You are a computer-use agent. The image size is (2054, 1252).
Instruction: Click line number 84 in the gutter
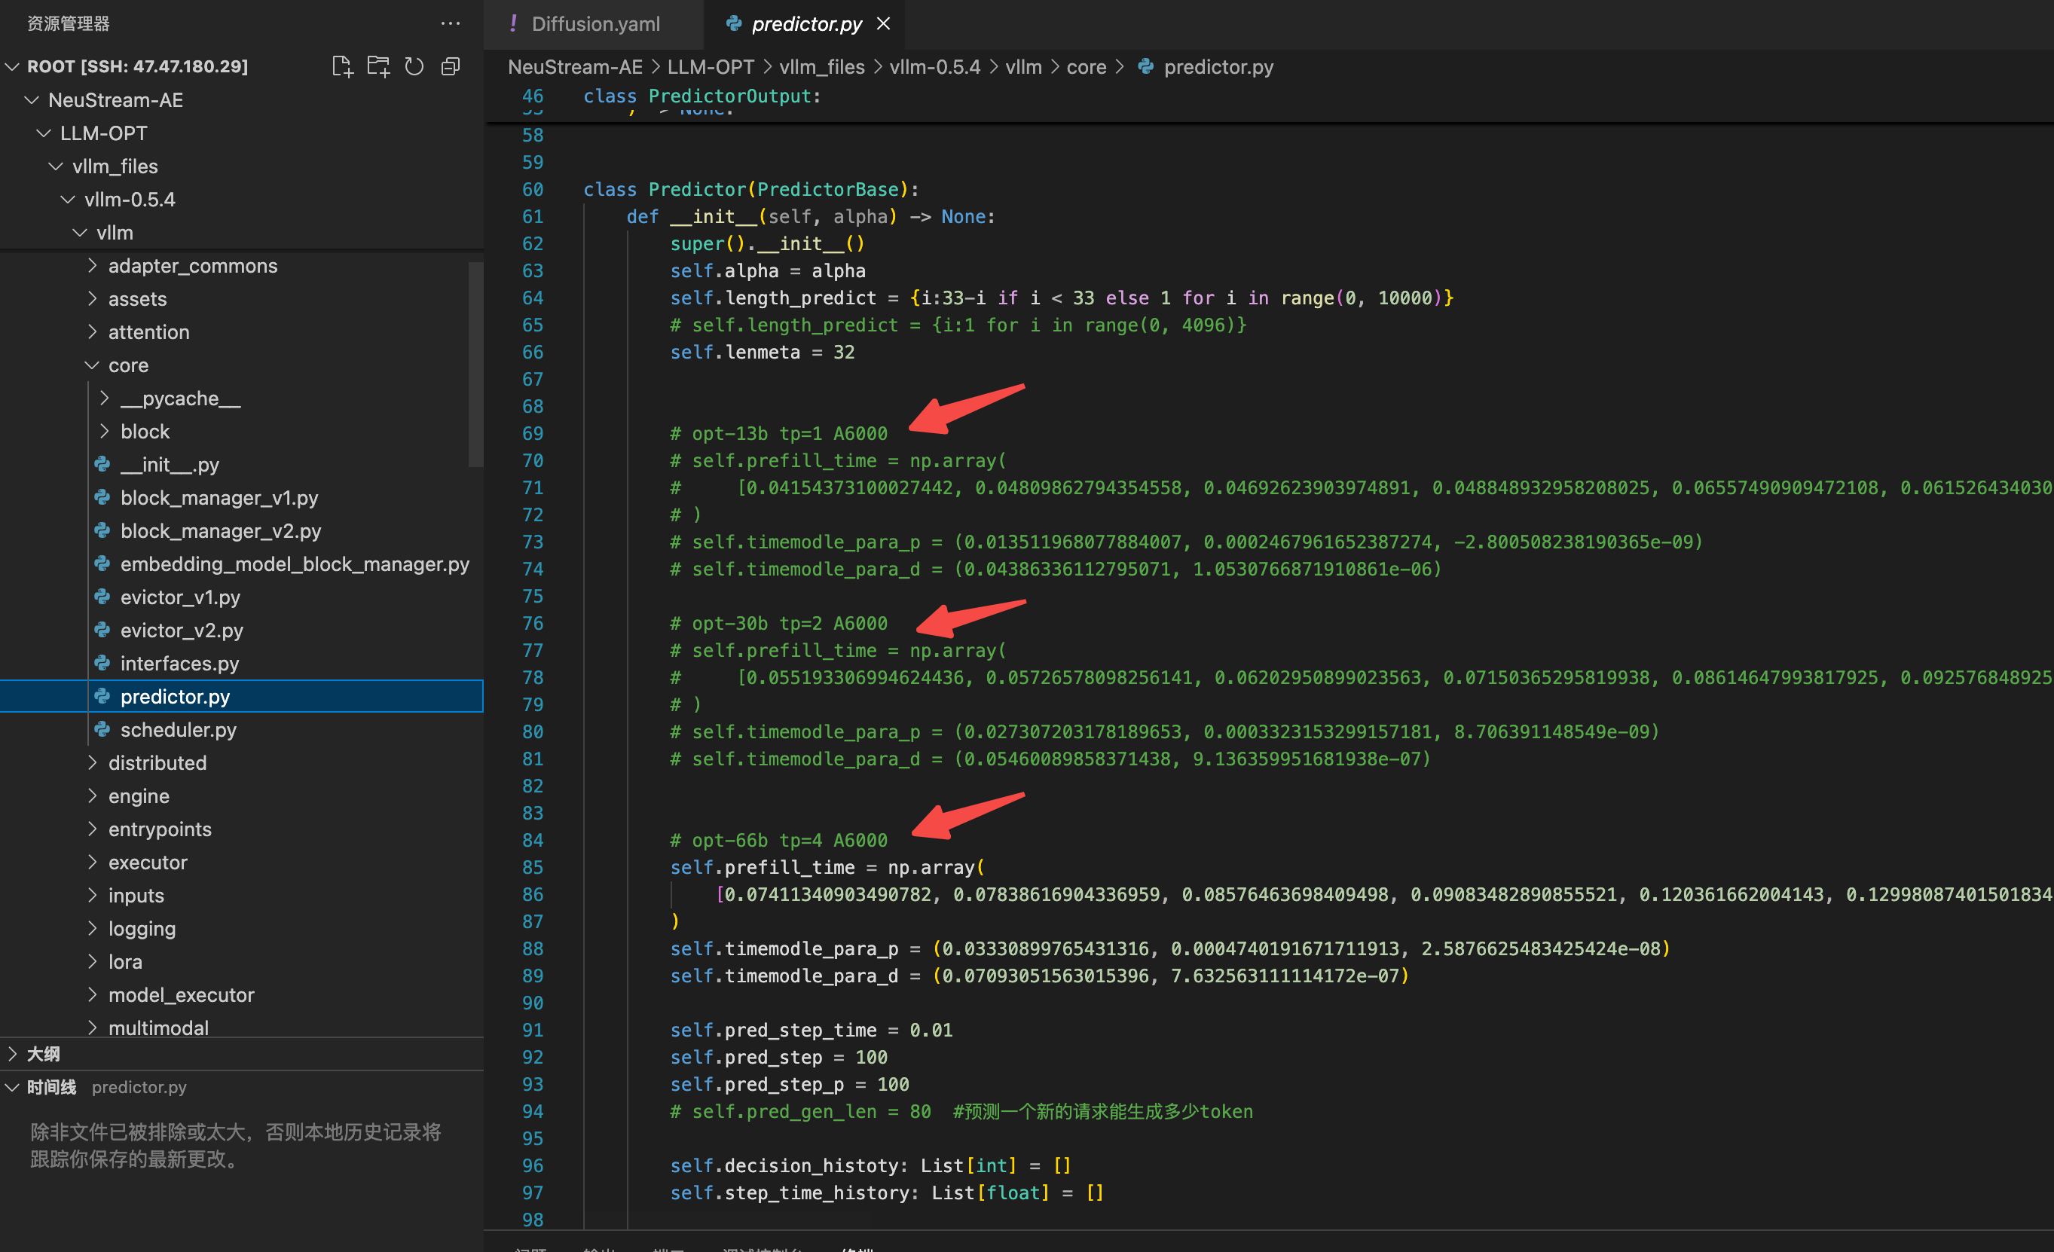(533, 840)
